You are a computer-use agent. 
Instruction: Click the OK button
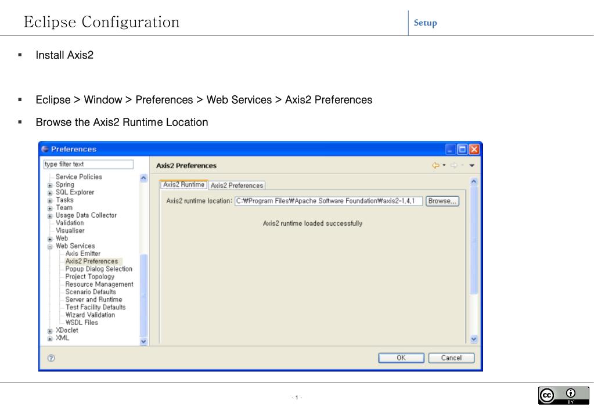pos(401,358)
